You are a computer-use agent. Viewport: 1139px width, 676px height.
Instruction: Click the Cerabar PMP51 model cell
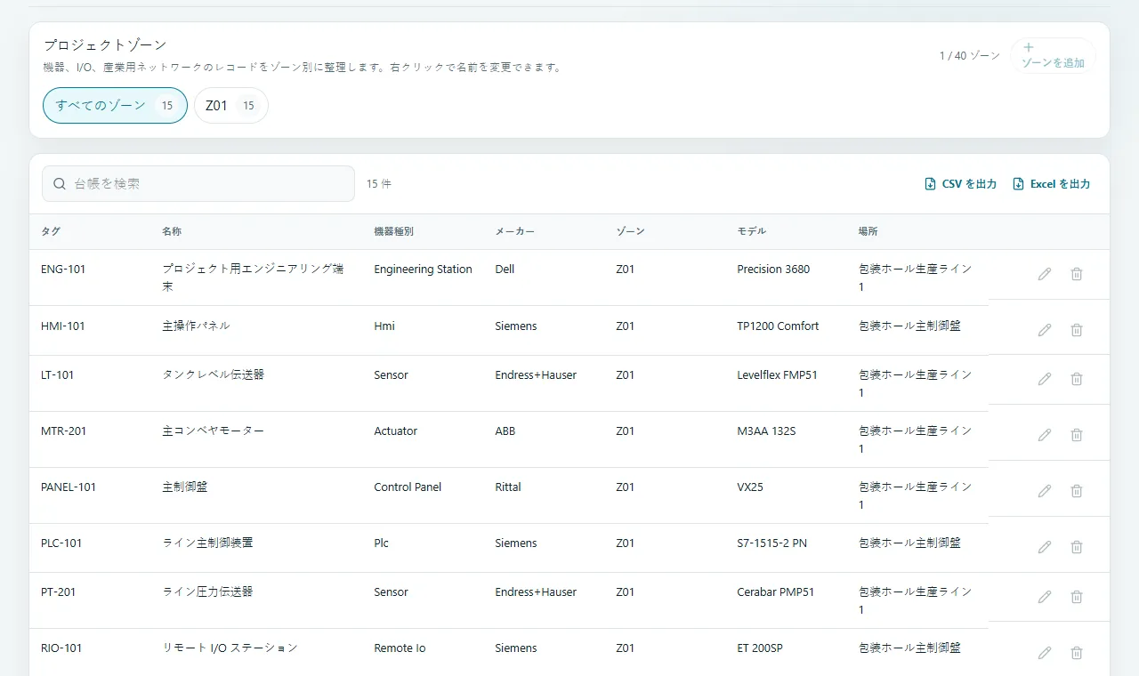776,591
